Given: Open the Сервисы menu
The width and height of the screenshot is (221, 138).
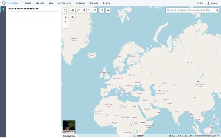Looking at the screenshot, I should (80, 3).
